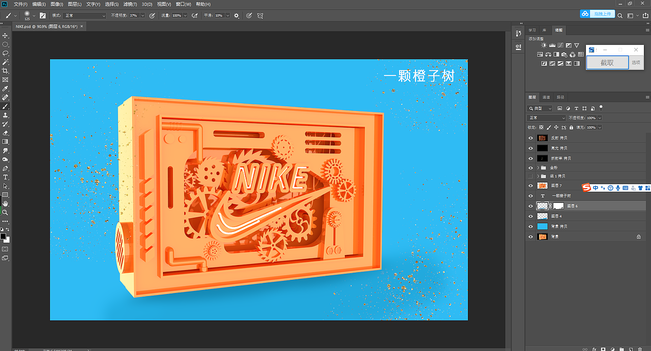Open the brush settings gear icon
The width and height of the screenshot is (651, 351).
[x=236, y=15]
